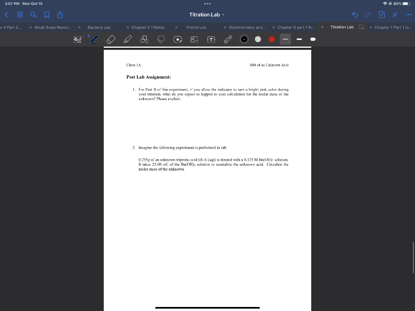Expand the more options ellipsis menu
Viewport: 415px width, 311px height.
(407, 15)
